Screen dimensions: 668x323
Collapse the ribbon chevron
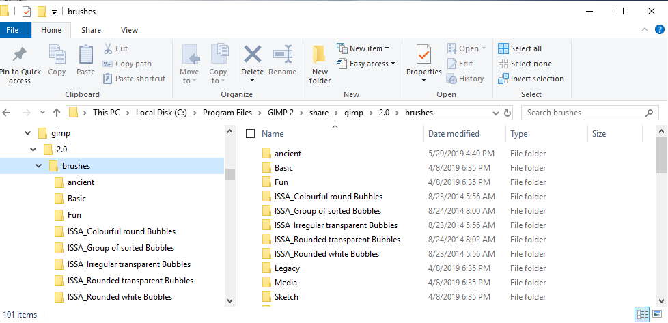click(x=644, y=30)
